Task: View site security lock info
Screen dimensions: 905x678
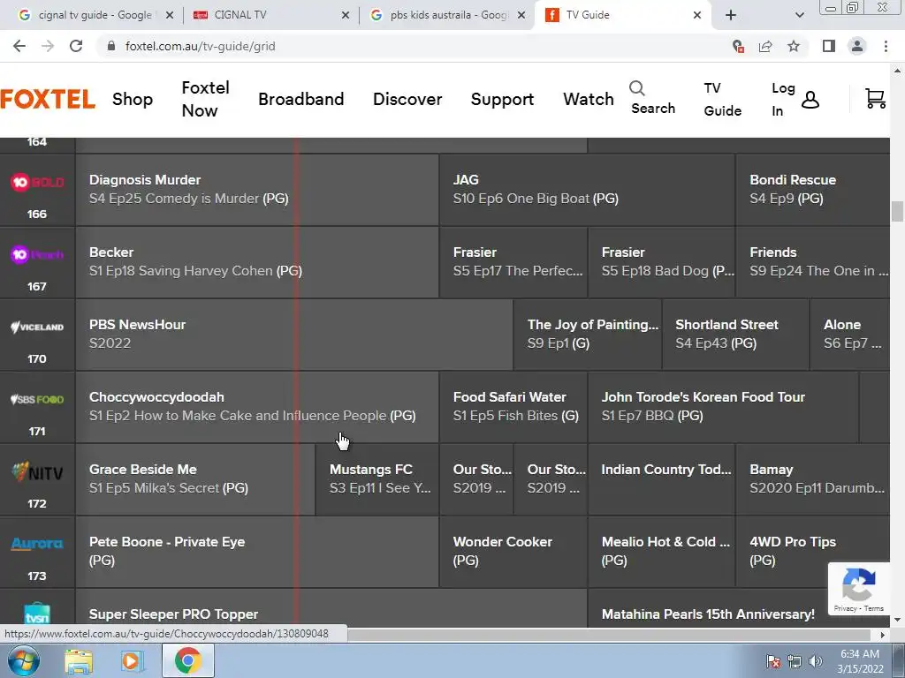Action: coord(111,46)
